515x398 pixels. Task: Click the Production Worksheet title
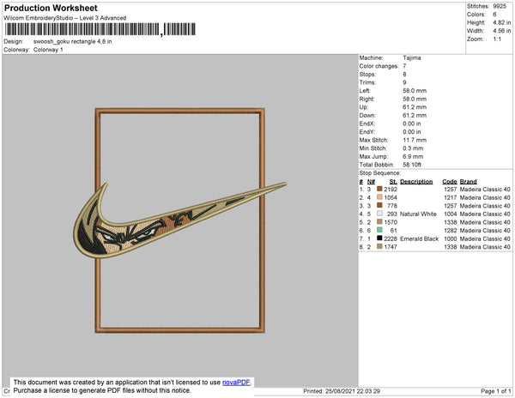(51, 8)
